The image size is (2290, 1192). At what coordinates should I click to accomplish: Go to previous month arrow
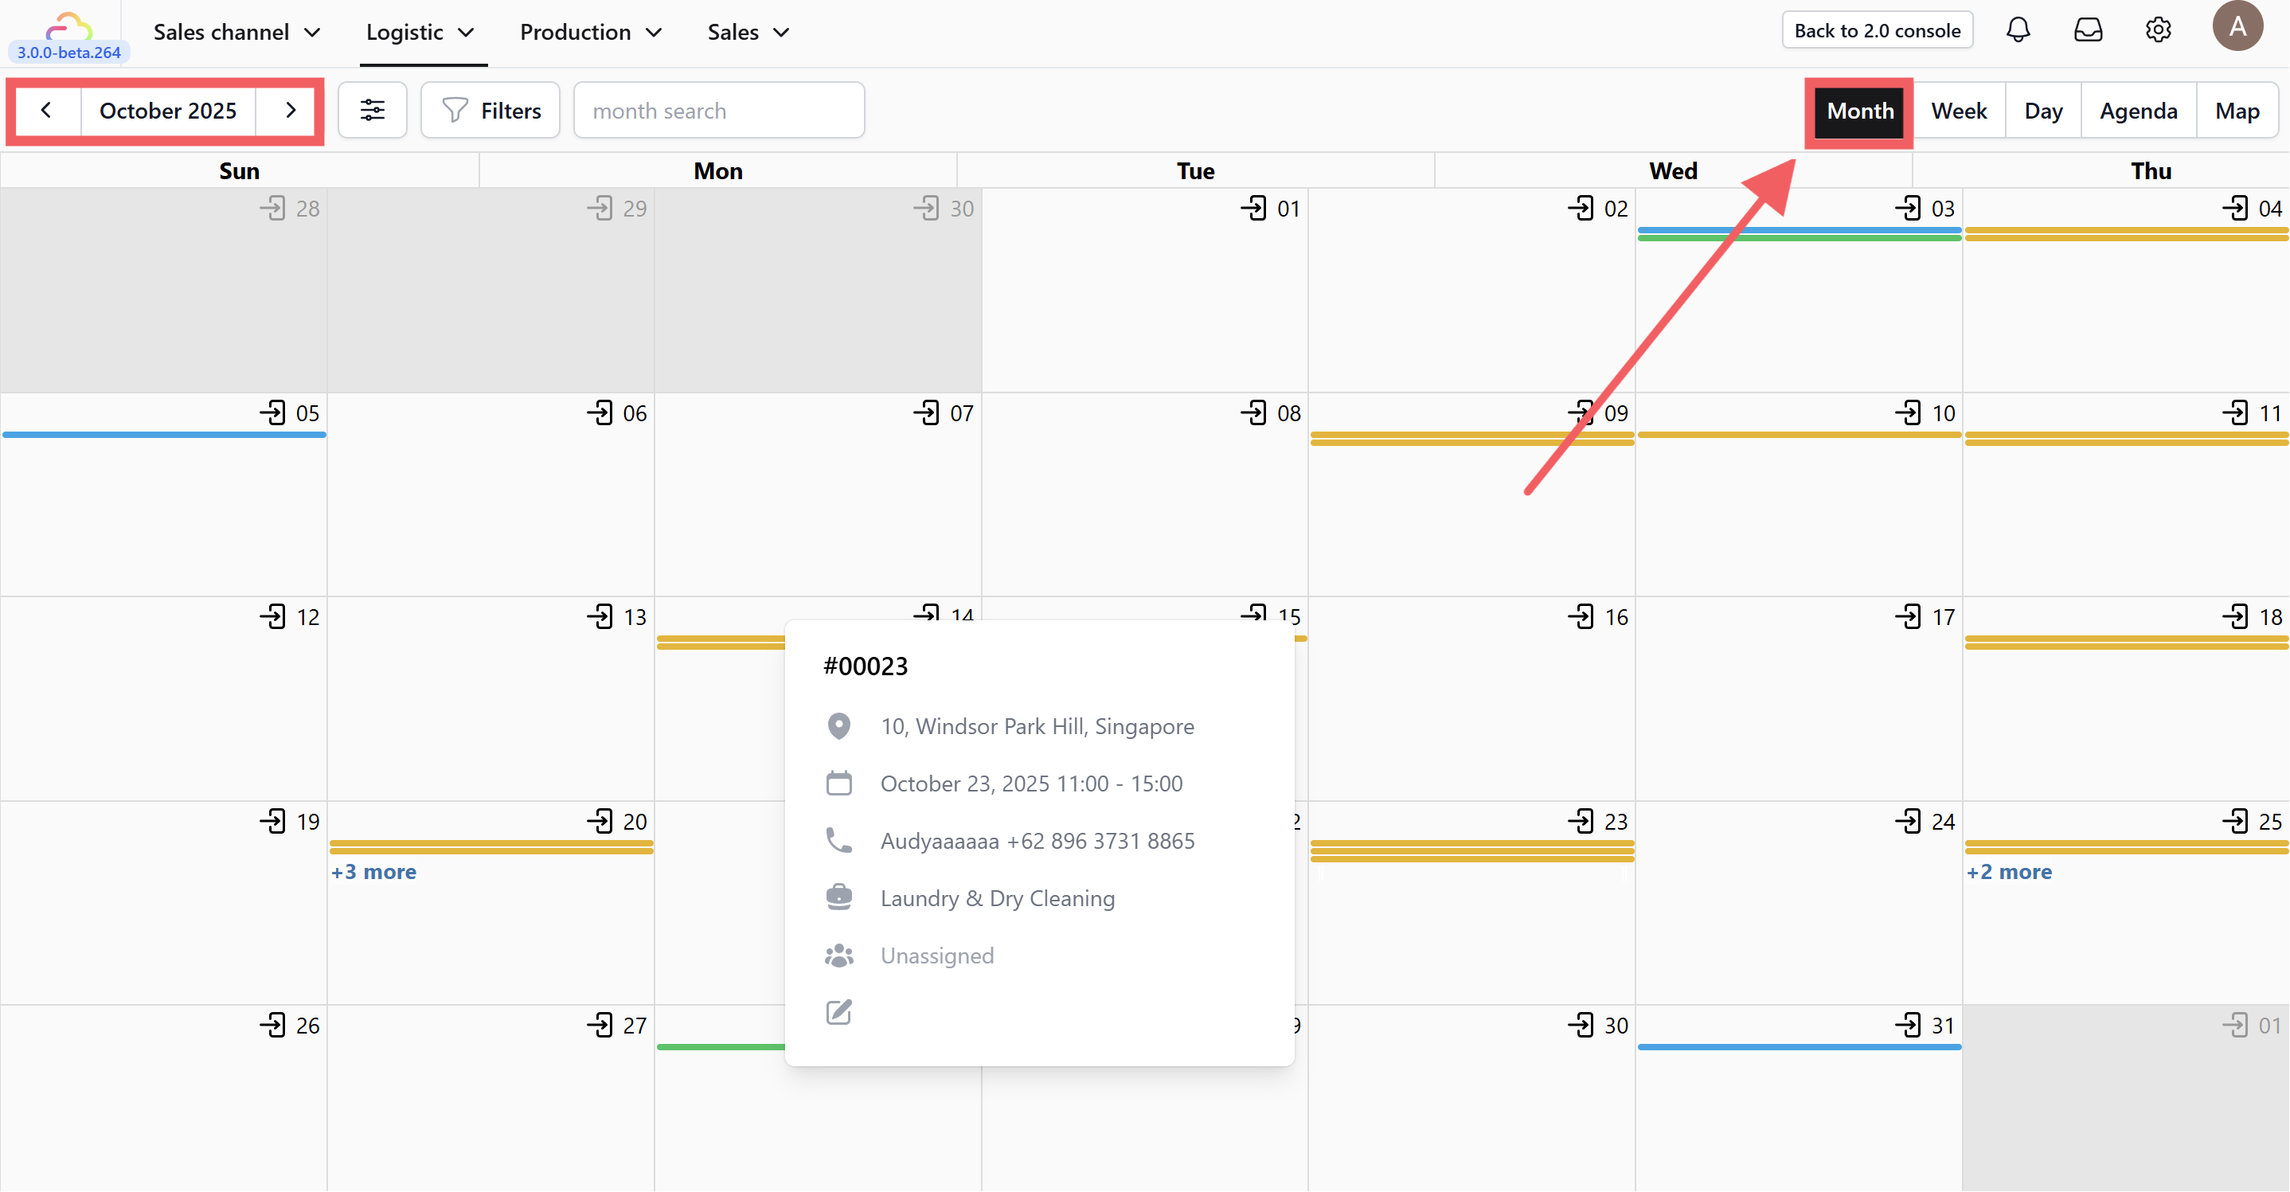coord(46,110)
